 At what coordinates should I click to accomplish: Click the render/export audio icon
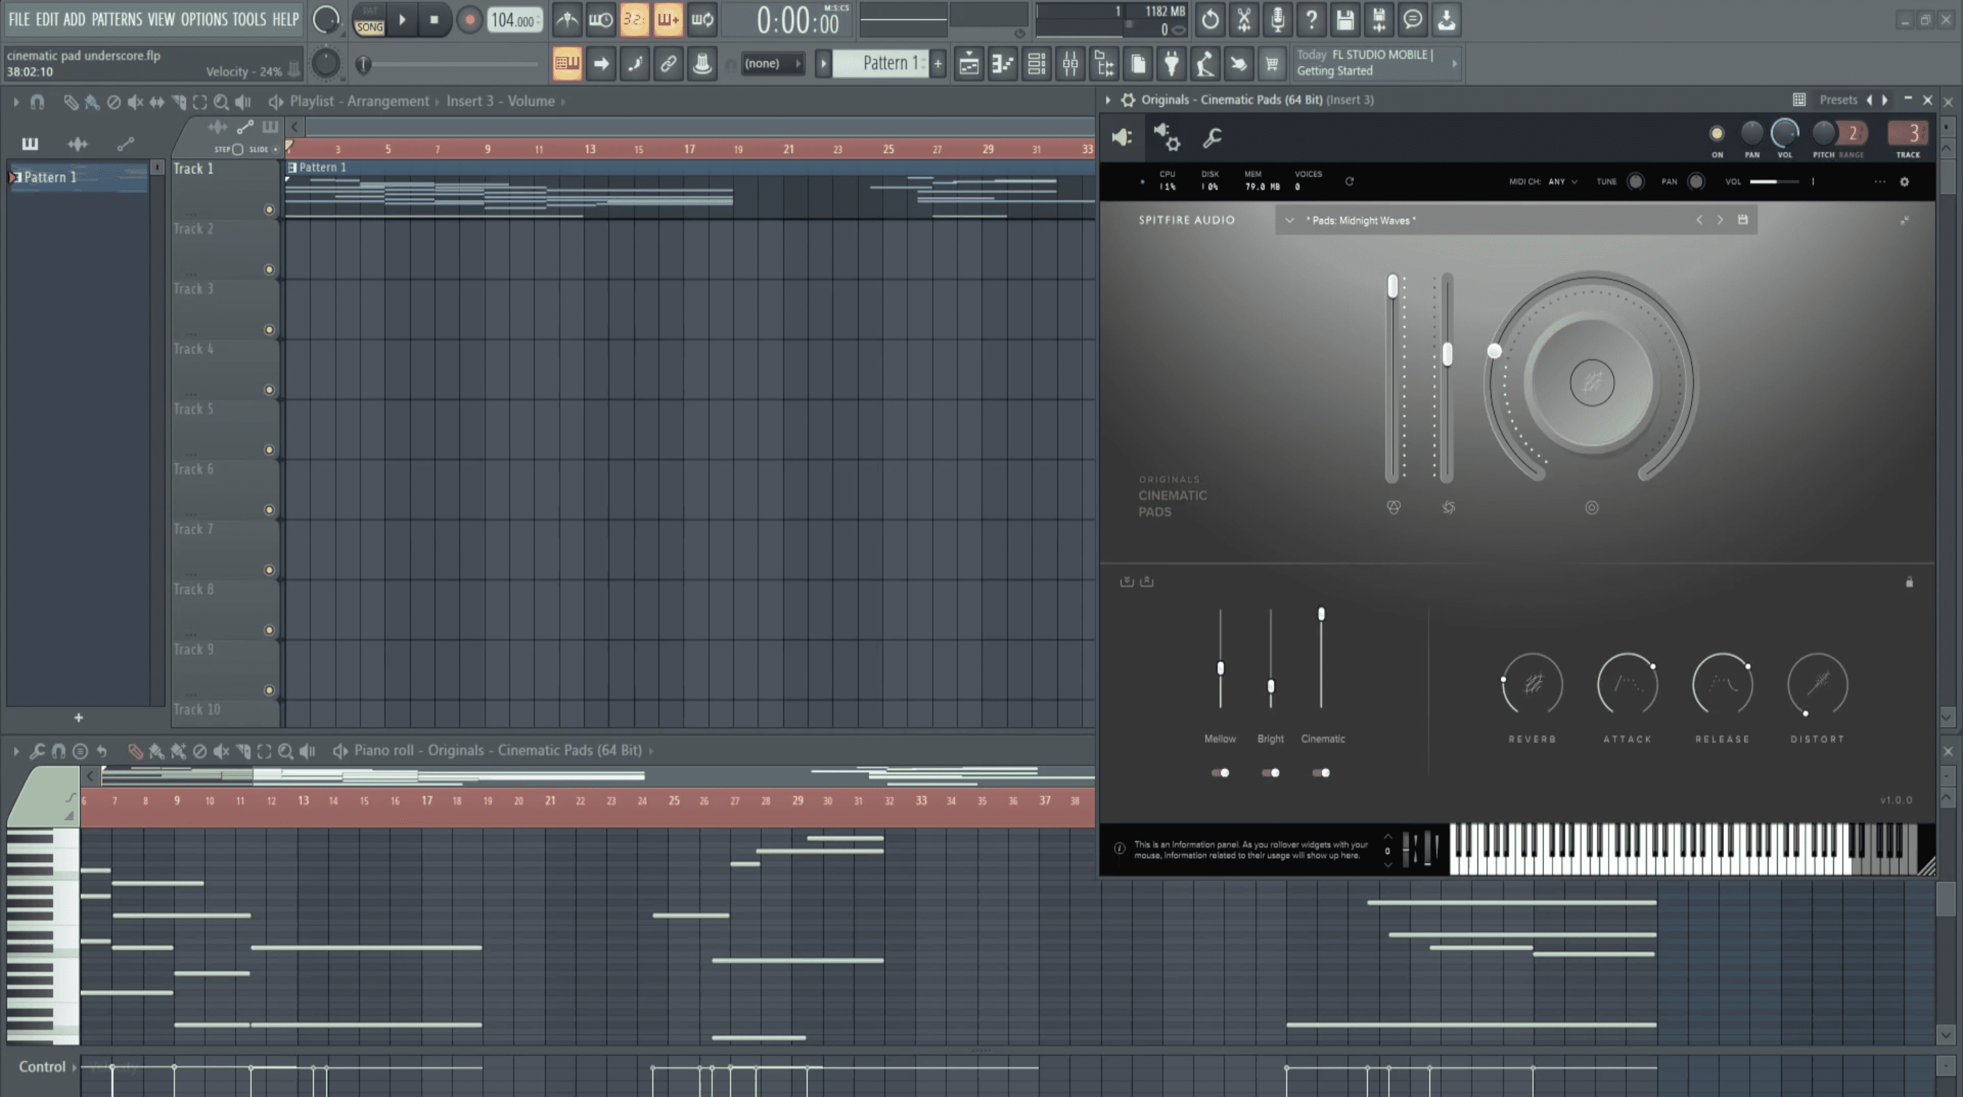1379,20
